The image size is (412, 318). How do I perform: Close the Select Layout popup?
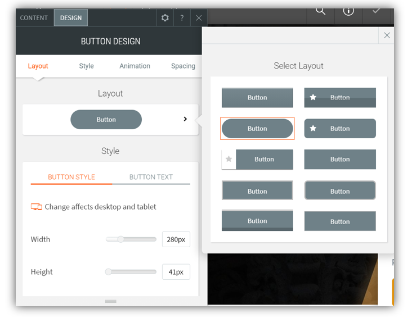click(387, 35)
